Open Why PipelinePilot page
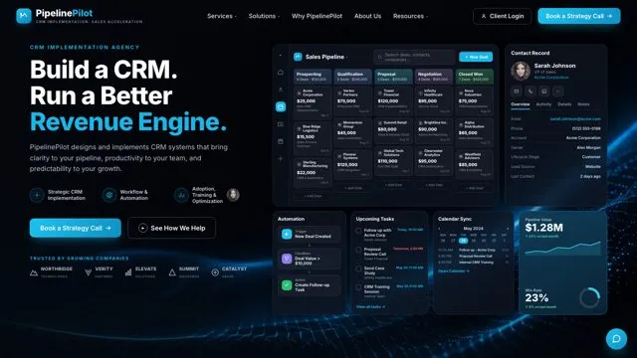 click(x=317, y=16)
